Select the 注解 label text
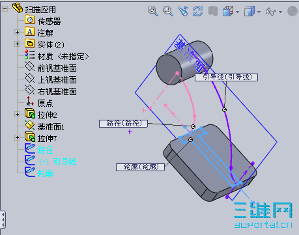This screenshot has height=235, width=299. point(45,33)
